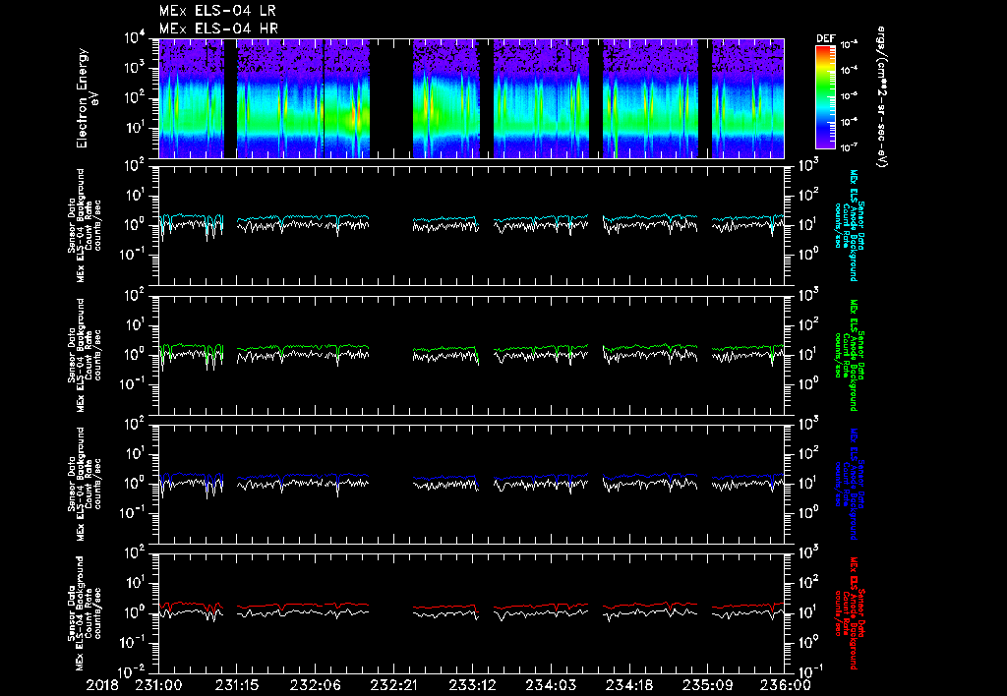This screenshot has width=1007, height=696.
Task: Click the '235:09' time axis label
Action: click(x=706, y=686)
